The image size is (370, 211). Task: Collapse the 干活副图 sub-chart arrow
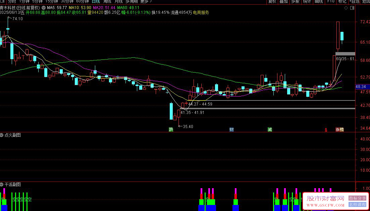tap(2, 184)
